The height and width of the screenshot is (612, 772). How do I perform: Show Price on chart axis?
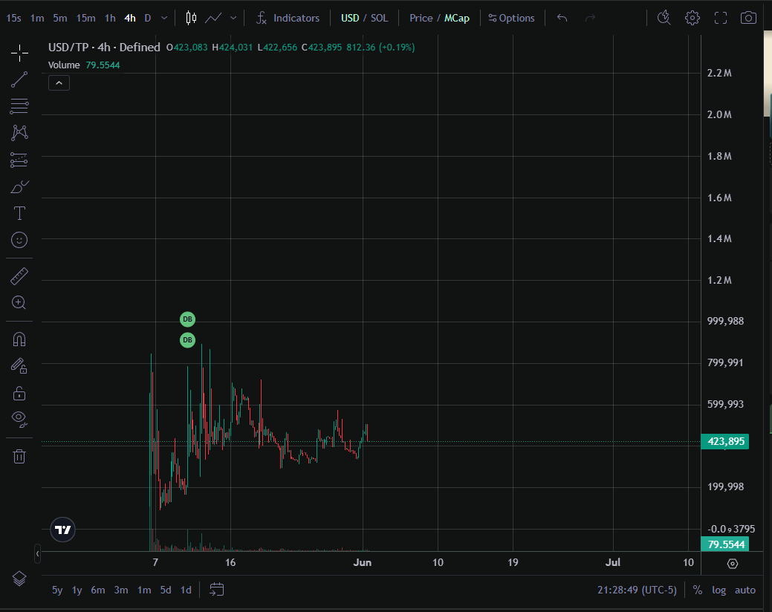point(421,19)
